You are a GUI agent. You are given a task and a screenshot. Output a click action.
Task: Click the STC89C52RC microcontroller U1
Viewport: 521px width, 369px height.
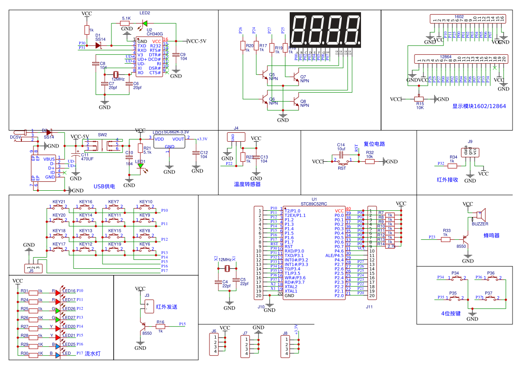314,251
